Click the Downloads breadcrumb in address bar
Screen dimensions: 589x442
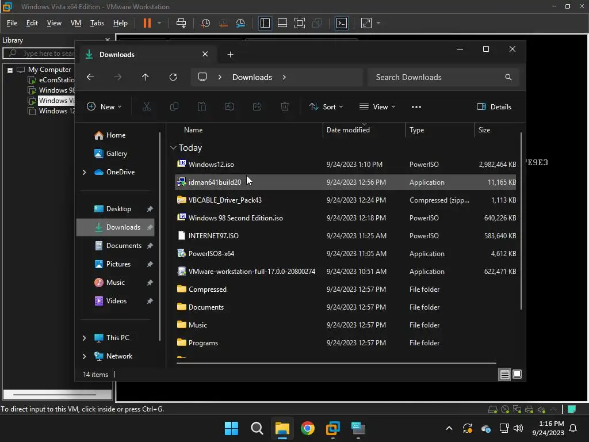(x=252, y=77)
